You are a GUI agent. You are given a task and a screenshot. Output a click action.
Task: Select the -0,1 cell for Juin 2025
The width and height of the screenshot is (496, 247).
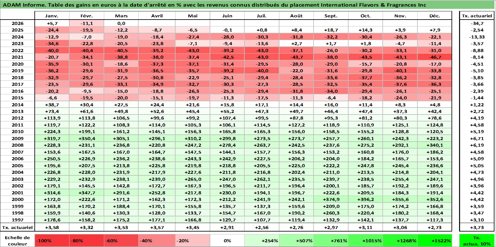(227, 30)
